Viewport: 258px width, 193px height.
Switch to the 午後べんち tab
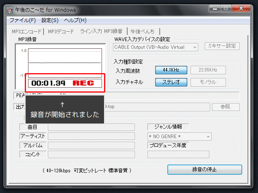(x=143, y=31)
